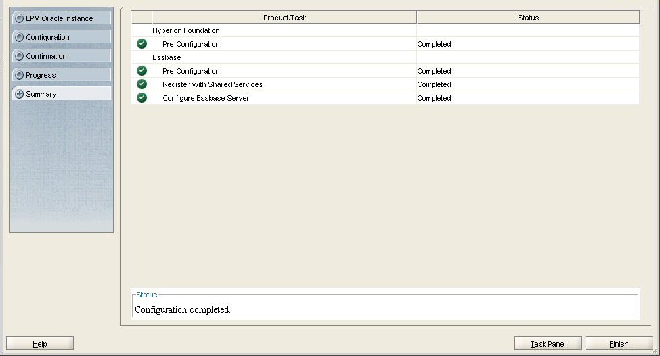This screenshot has height=356, width=660.
Task: Finish the configuration wizard
Action: tap(619, 343)
